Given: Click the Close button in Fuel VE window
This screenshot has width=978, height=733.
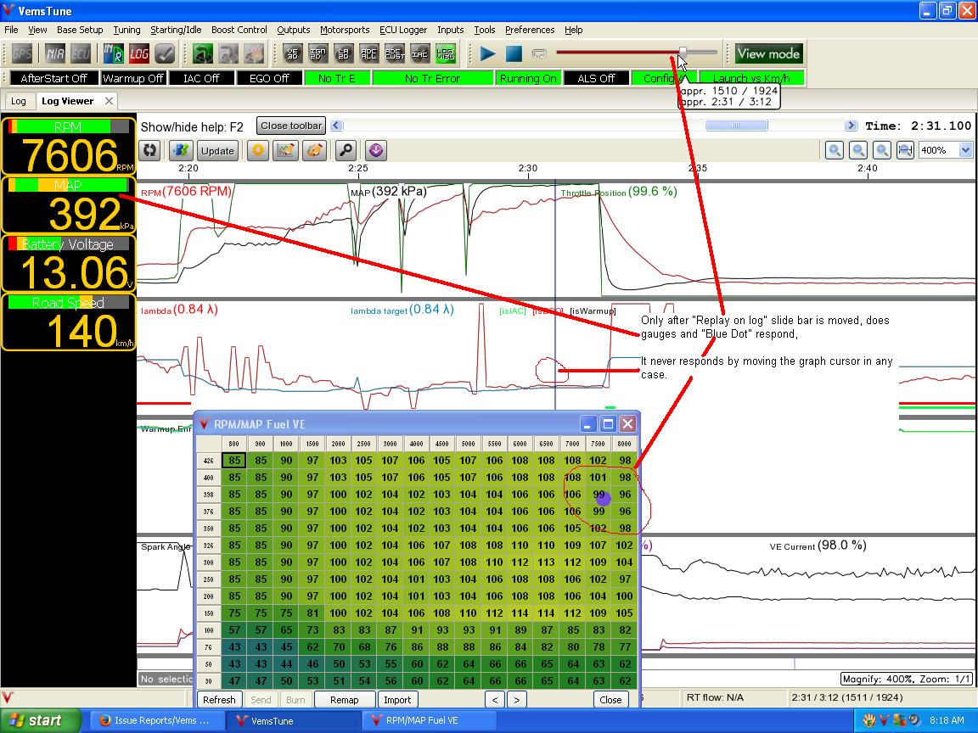Looking at the screenshot, I should pyautogui.click(x=610, y=700).
